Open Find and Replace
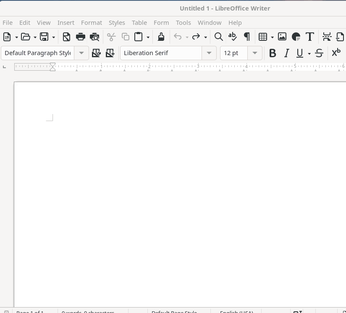This screenshot has height=313, width=346. [x=218, y=37]
